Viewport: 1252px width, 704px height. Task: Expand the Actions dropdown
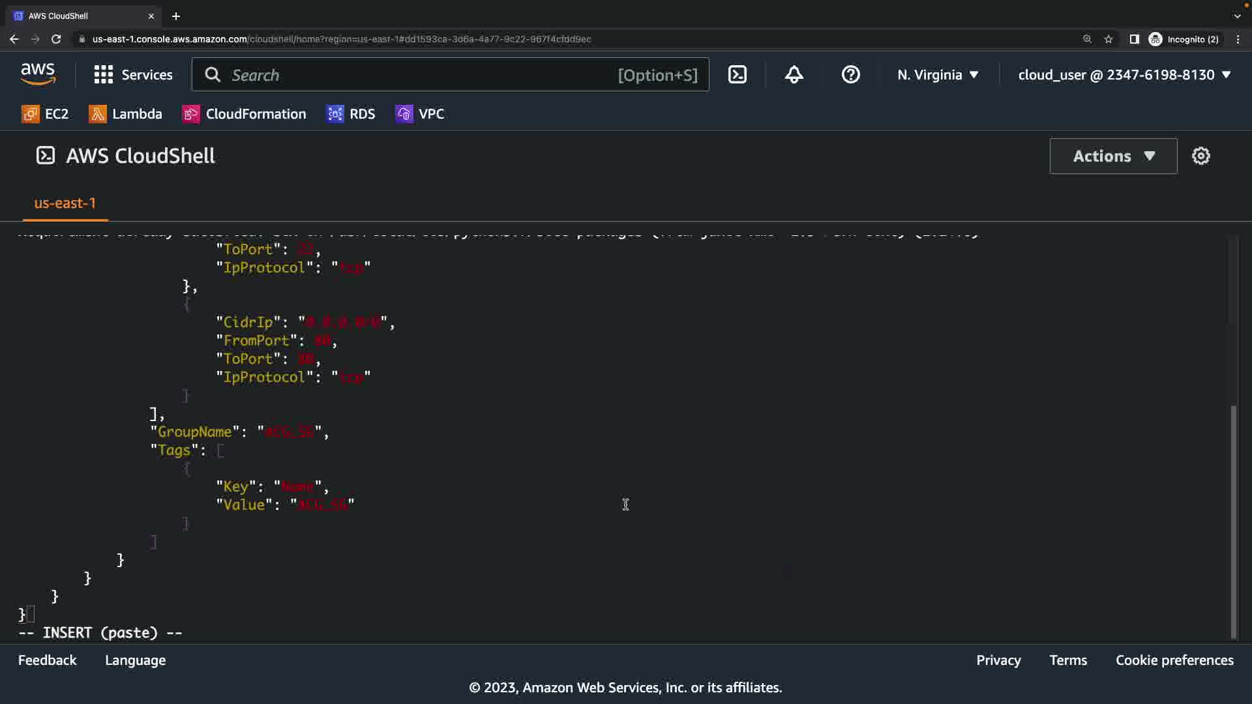(1113, 156)
